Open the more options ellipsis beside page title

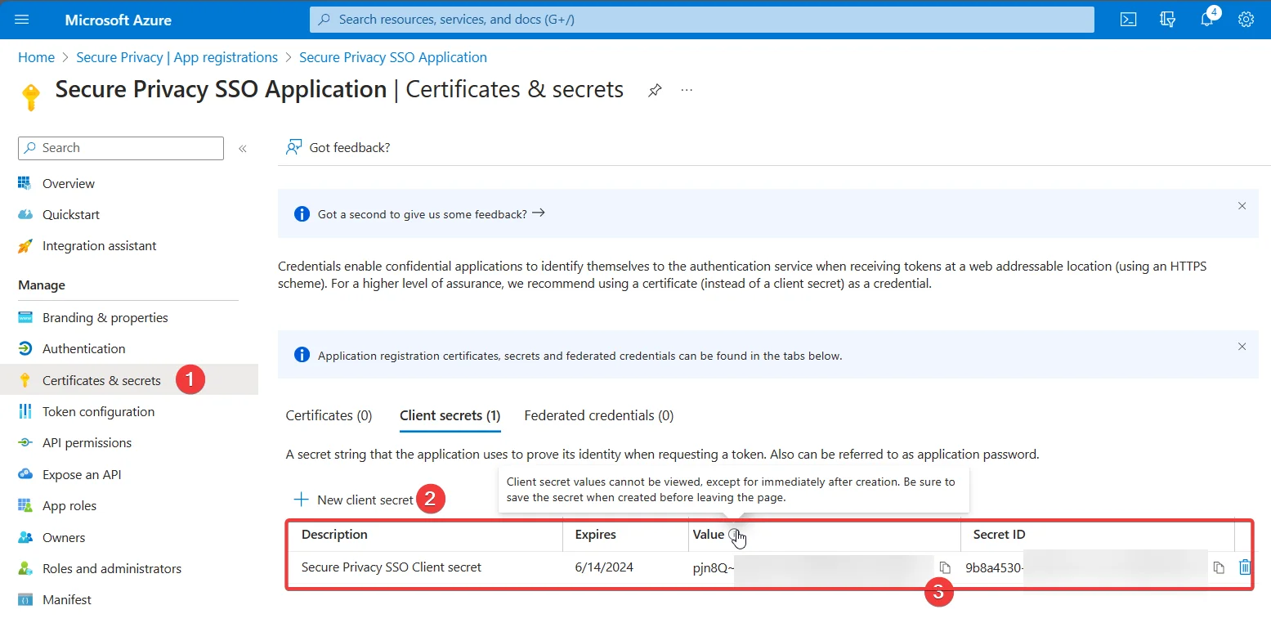point(686,90)
